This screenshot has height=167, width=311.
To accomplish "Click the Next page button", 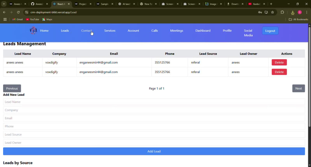I will pyautogui.click(x=299, y=88).
